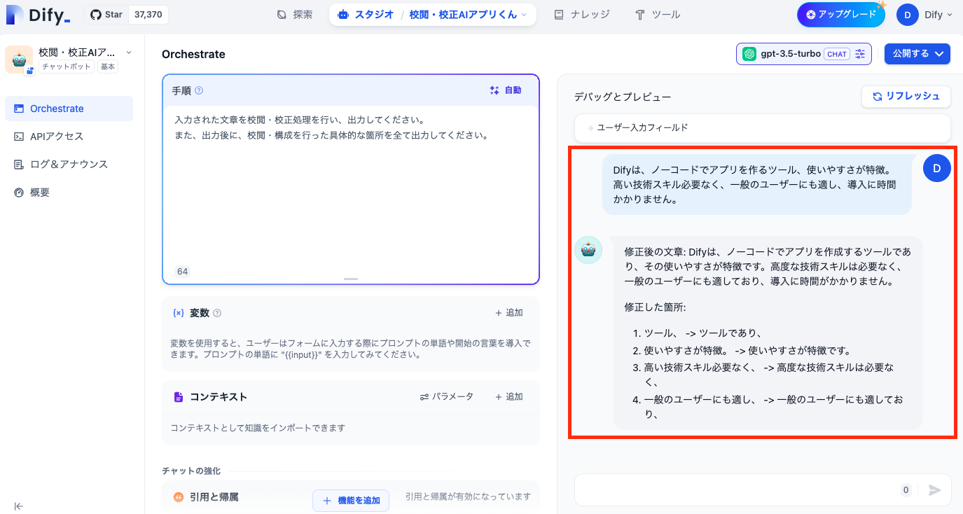Click the コンテキスト document icon
This screenshot has width=963, height=514.
pos(179,396)
